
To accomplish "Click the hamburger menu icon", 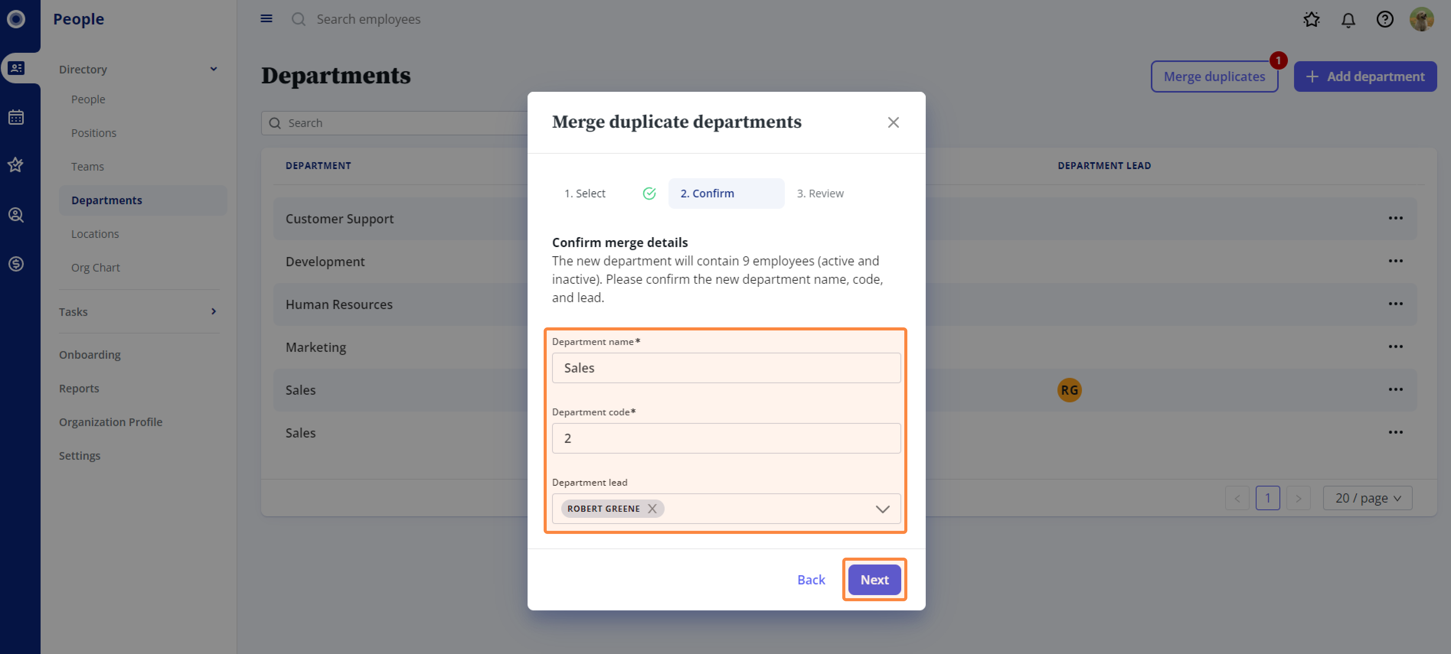I will [x=266, y=19].
